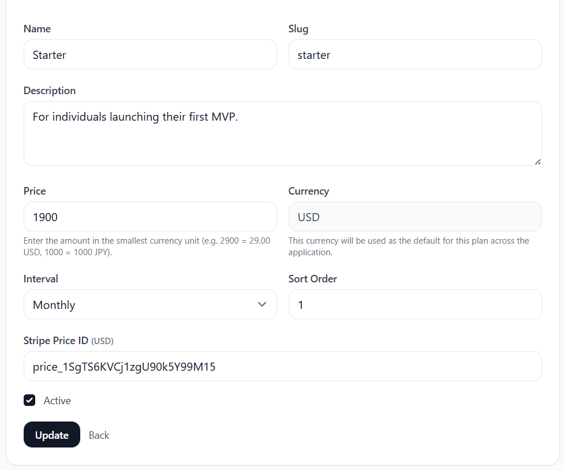The height and width of the screenshot is (470, 564).
Task: Enable the Active plan setting
Action: tap(29, 400)
